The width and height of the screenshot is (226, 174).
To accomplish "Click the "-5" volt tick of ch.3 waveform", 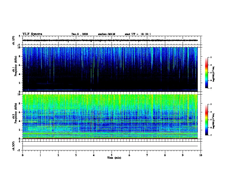I will click(19, 150).
